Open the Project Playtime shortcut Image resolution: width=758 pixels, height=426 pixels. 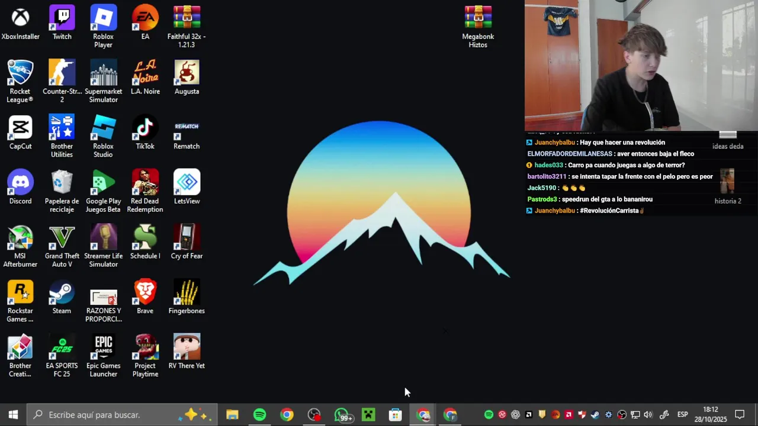coord(145,356)
